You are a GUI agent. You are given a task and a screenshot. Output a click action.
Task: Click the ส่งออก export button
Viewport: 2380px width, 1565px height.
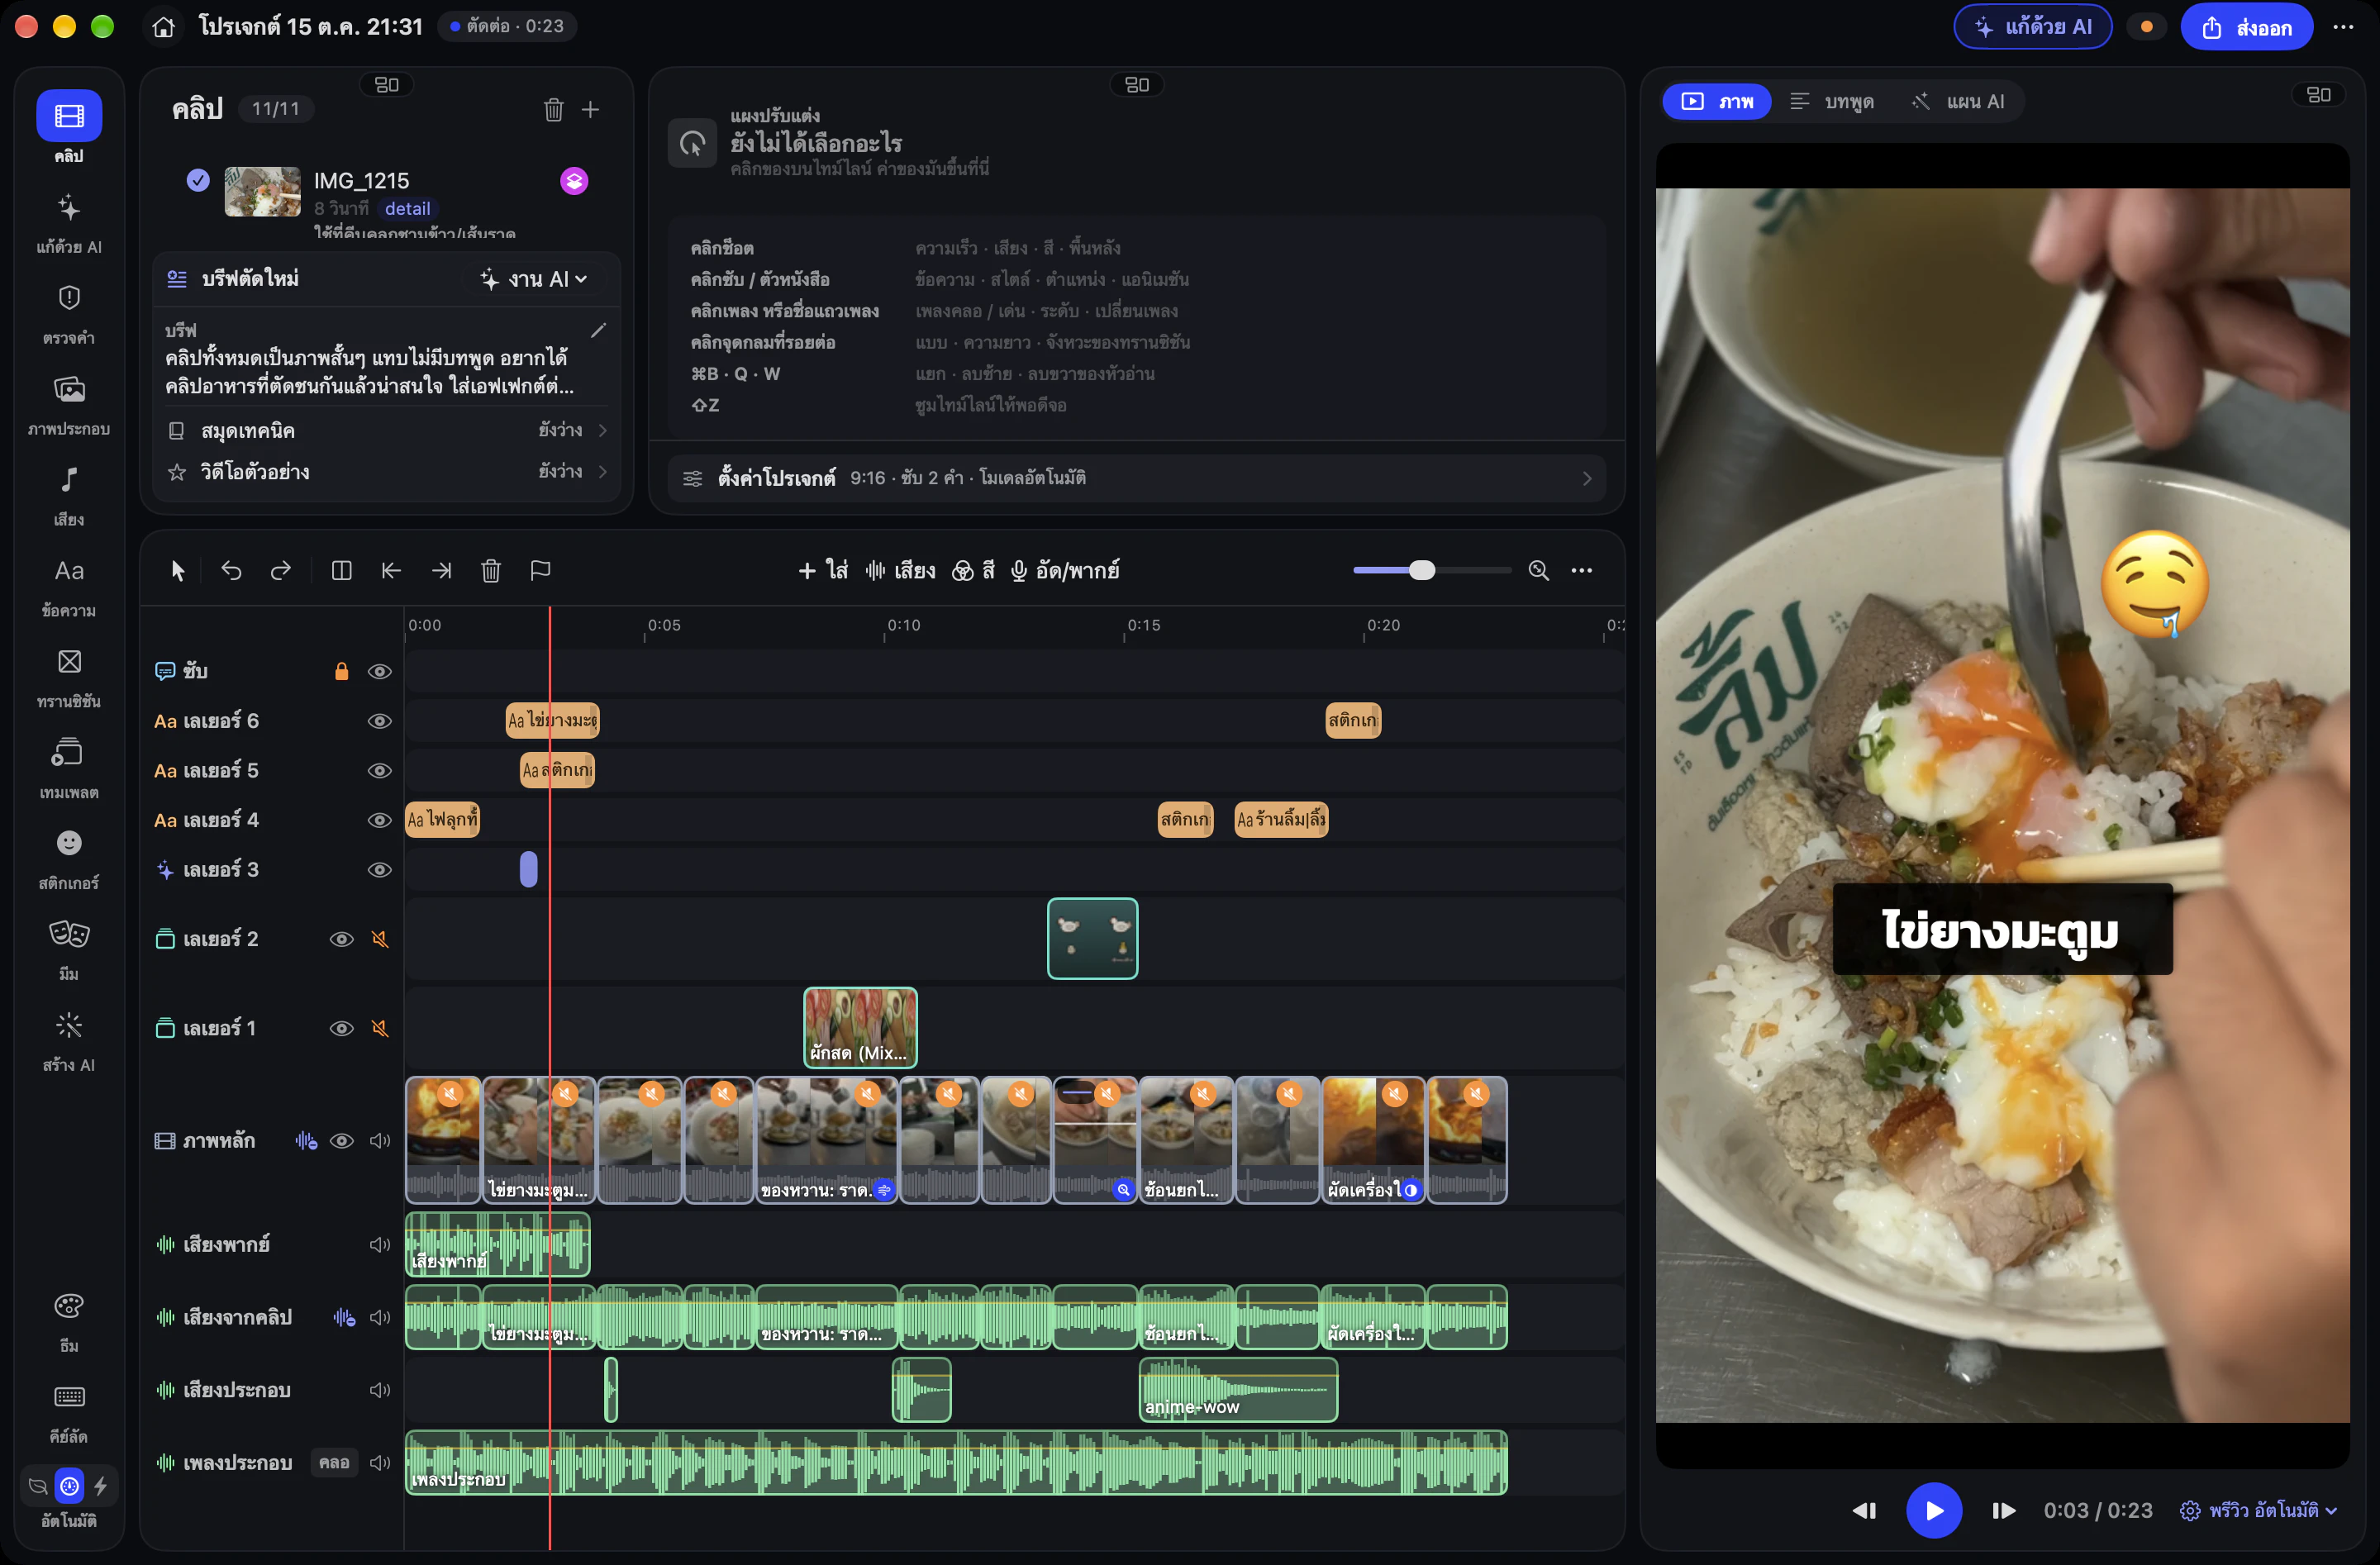(2246, 26)
